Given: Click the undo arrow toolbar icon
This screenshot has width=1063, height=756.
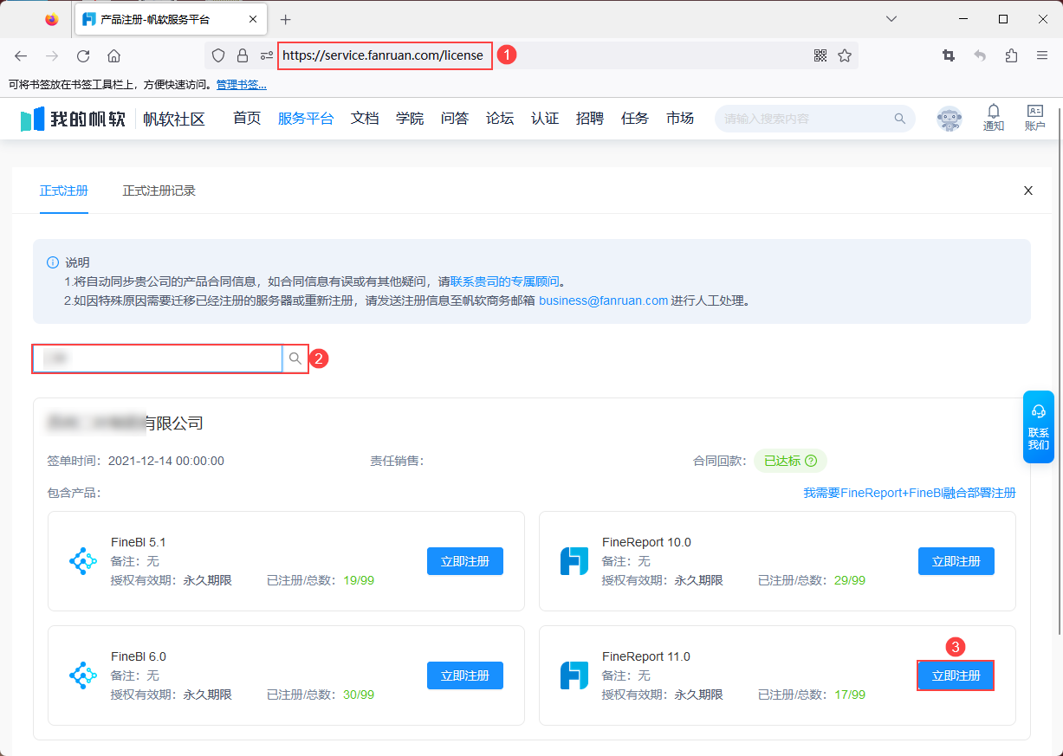Looking at the screenshot, I should [980, 55].
